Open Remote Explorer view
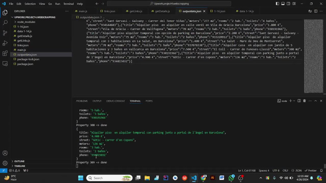Screen dimensions: 326x183 (5, 63)
